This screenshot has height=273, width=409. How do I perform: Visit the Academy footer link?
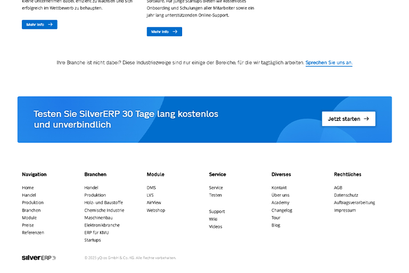[281, 203]
